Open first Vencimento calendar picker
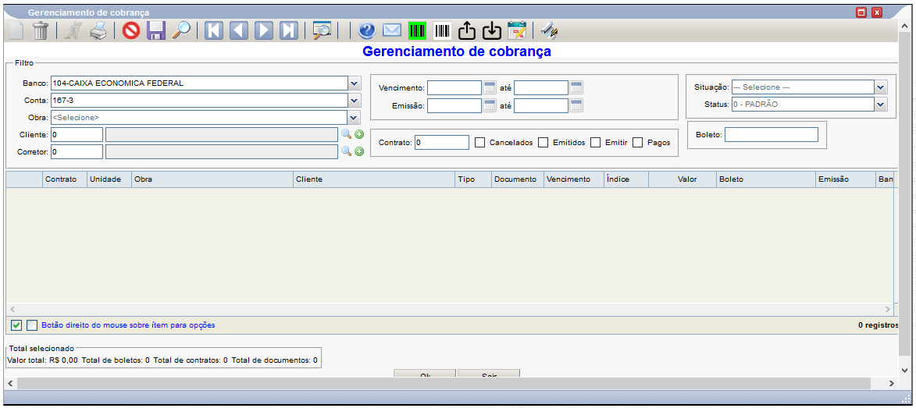 490,87
